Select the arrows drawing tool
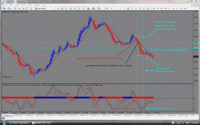200x125 pixels. pos(148,9)
